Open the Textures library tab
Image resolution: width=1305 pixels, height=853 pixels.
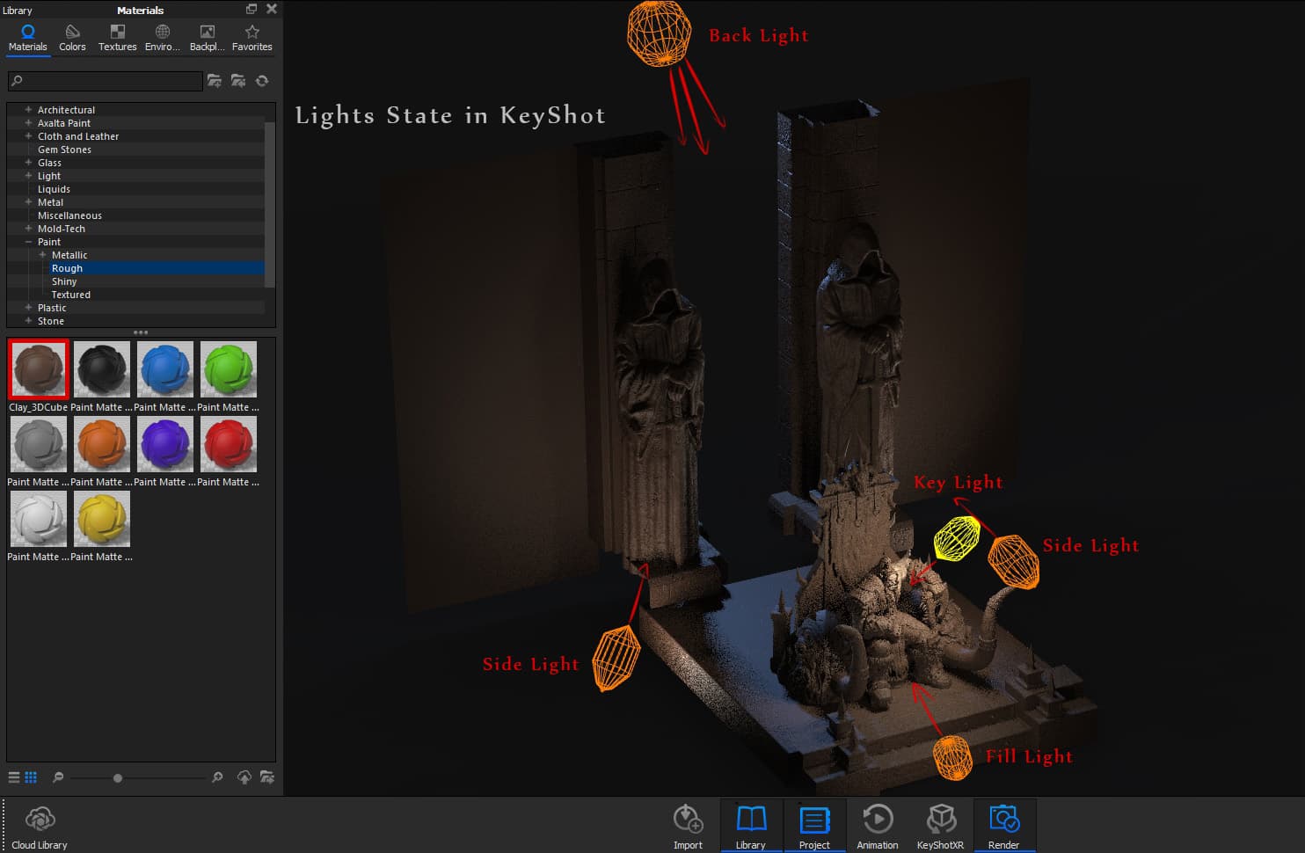coord(117,38)
